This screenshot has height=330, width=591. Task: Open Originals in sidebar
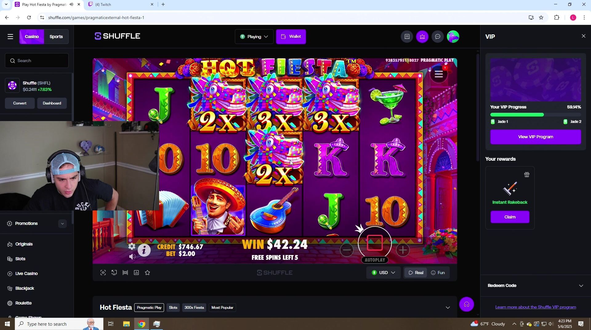24,244
